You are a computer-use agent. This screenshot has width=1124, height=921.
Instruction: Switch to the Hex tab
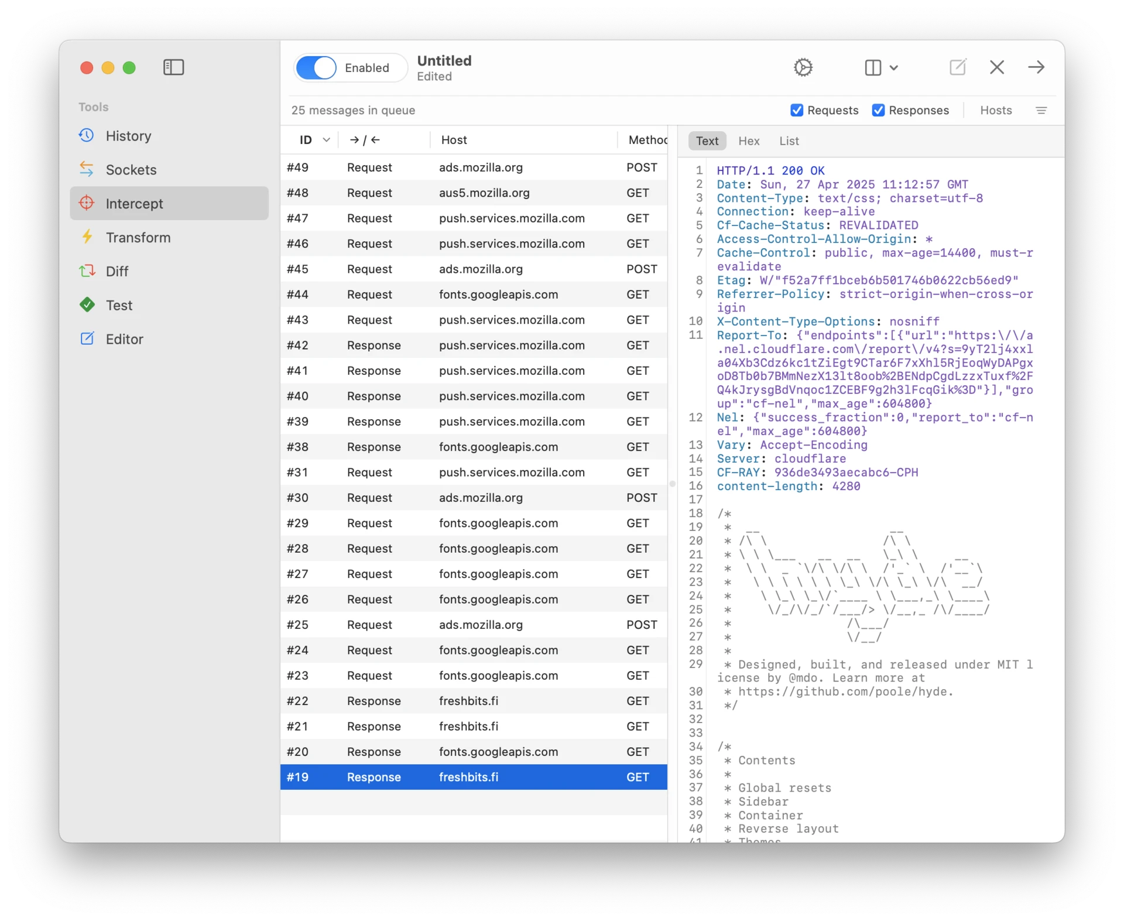pyautogui.click(x=749, y=141)
